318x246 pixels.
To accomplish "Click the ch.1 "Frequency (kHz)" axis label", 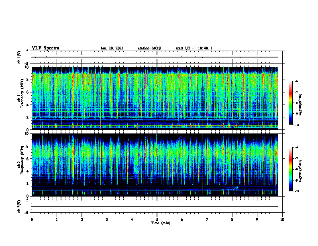I will [x=22, y=93].
